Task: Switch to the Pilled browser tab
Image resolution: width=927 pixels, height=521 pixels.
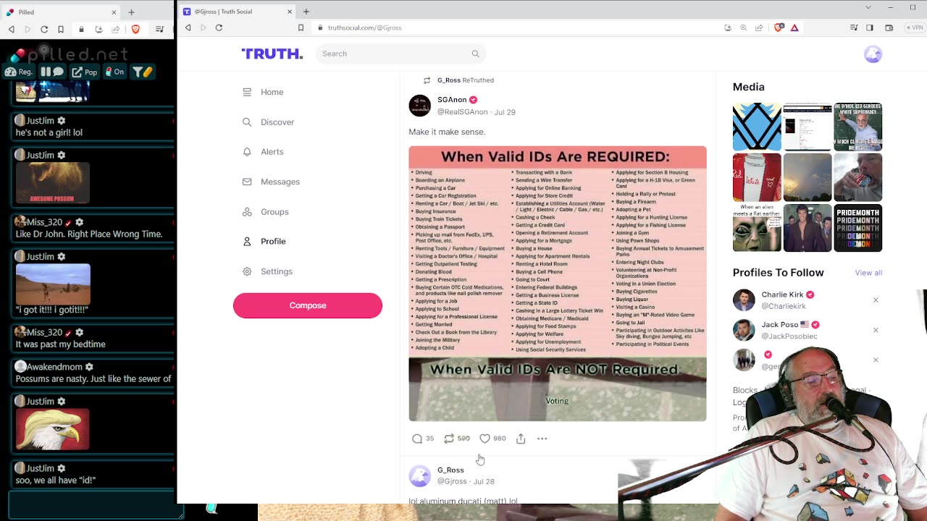Action: pyautogui.click(x=61, y=12)
